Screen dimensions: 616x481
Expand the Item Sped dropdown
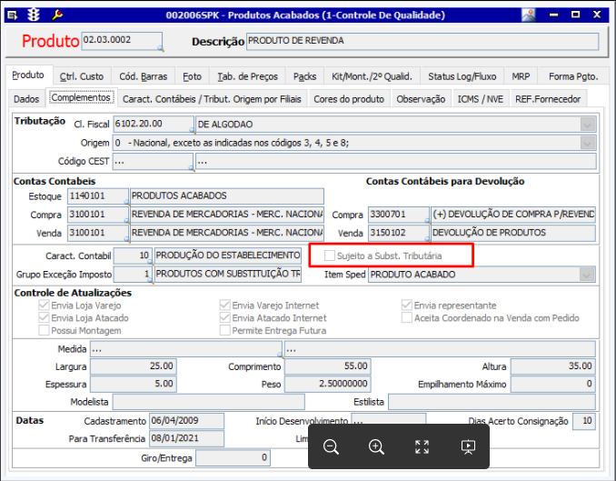pos(587,275)
